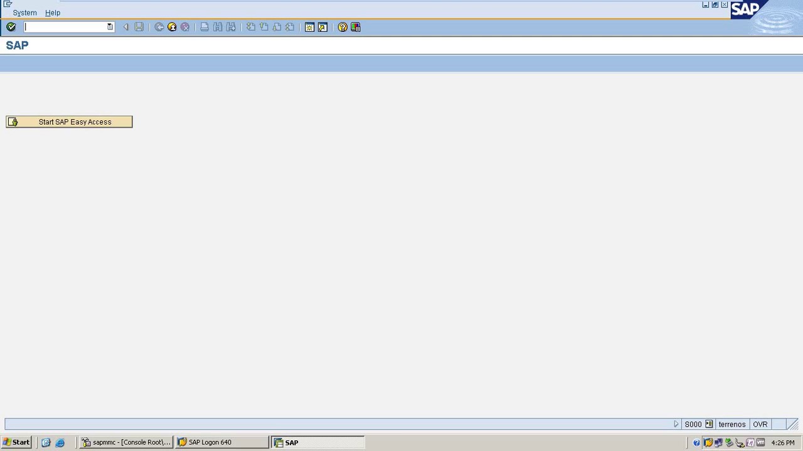Click the Previous Page icon
This screenshot has width=803, height=451.
[263, 27]
